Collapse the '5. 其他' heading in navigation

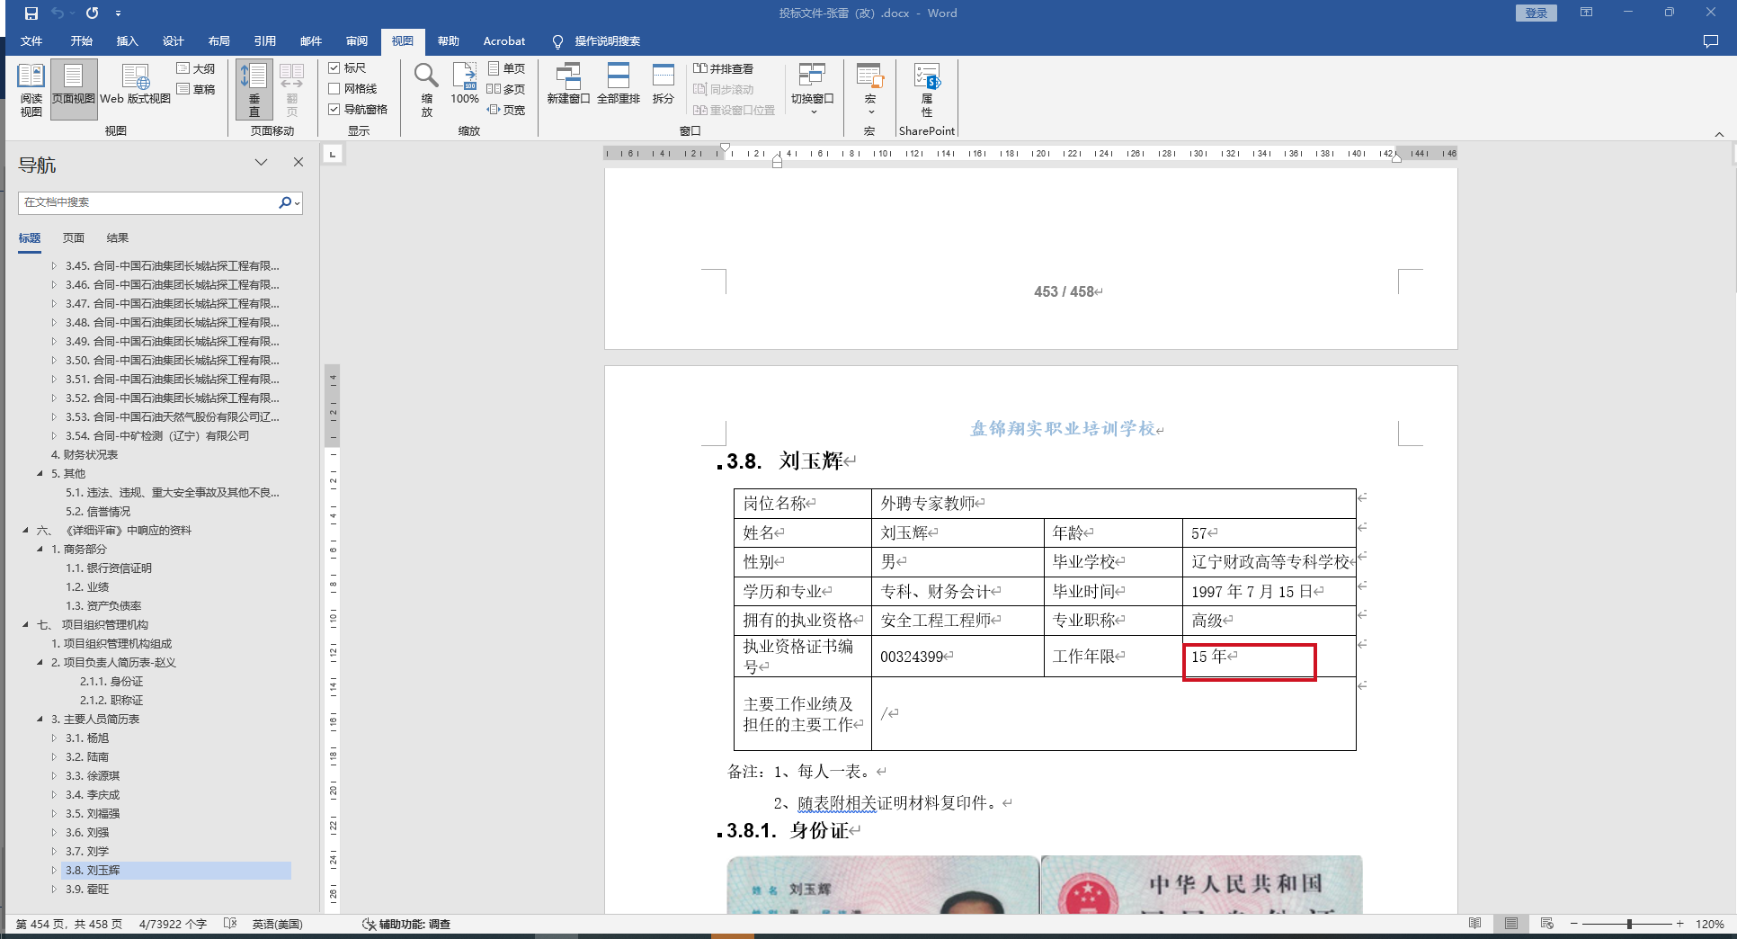pyautogui.click(x=40, y=473)
